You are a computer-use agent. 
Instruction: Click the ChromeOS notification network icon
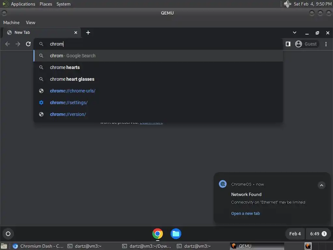click(223, 184)
